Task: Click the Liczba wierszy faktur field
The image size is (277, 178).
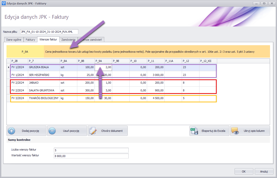Action: [91, 150]
